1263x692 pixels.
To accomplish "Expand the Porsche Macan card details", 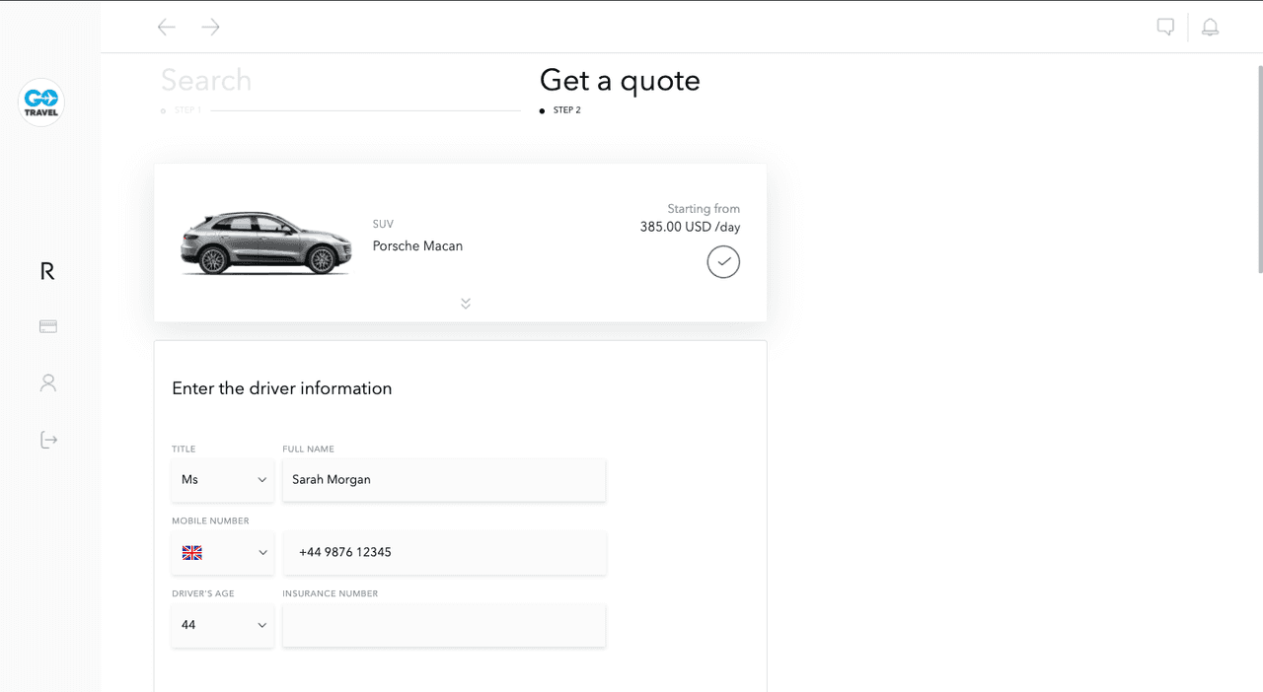I will pyautogui.click(x=466, y=304).
